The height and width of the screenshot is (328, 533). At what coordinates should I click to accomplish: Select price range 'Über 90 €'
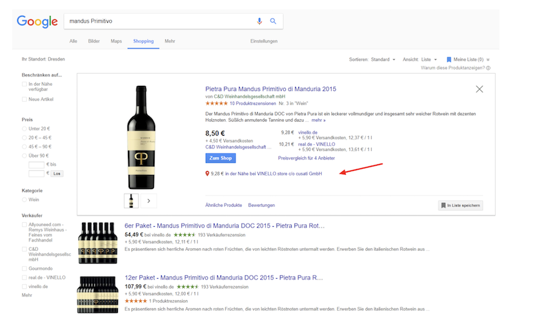(24, 156)
